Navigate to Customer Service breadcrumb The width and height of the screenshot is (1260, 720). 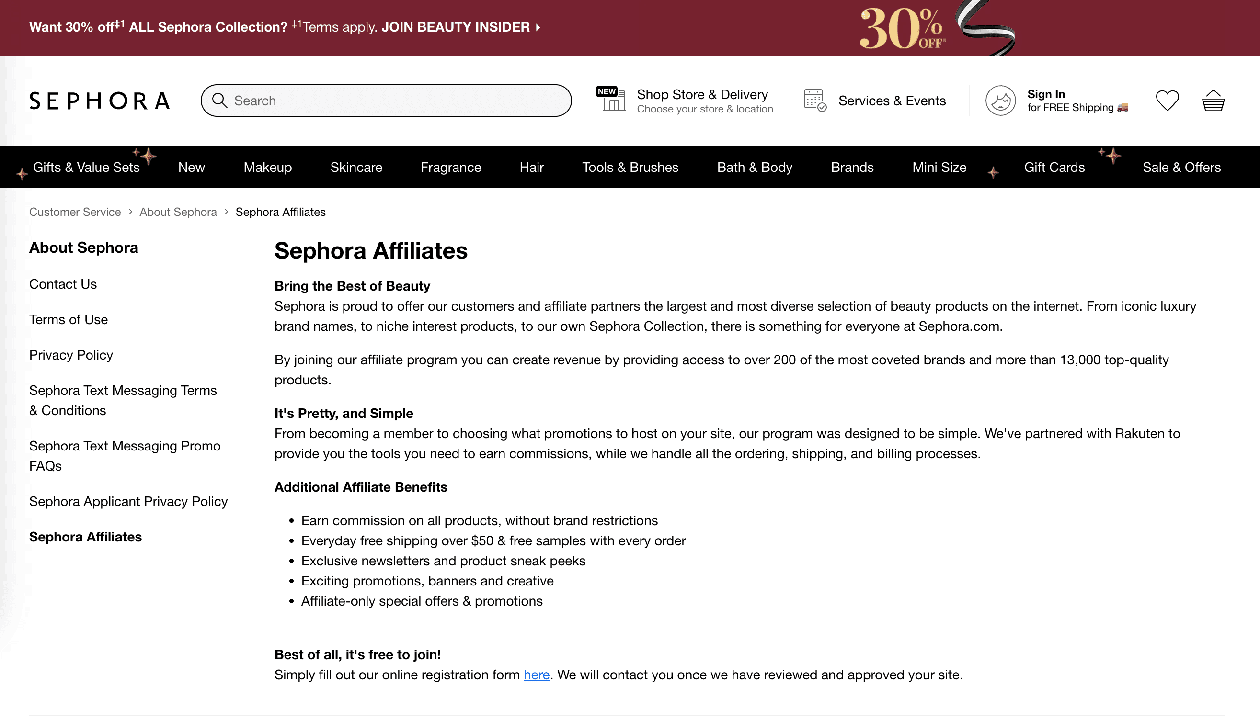[75, 212]
